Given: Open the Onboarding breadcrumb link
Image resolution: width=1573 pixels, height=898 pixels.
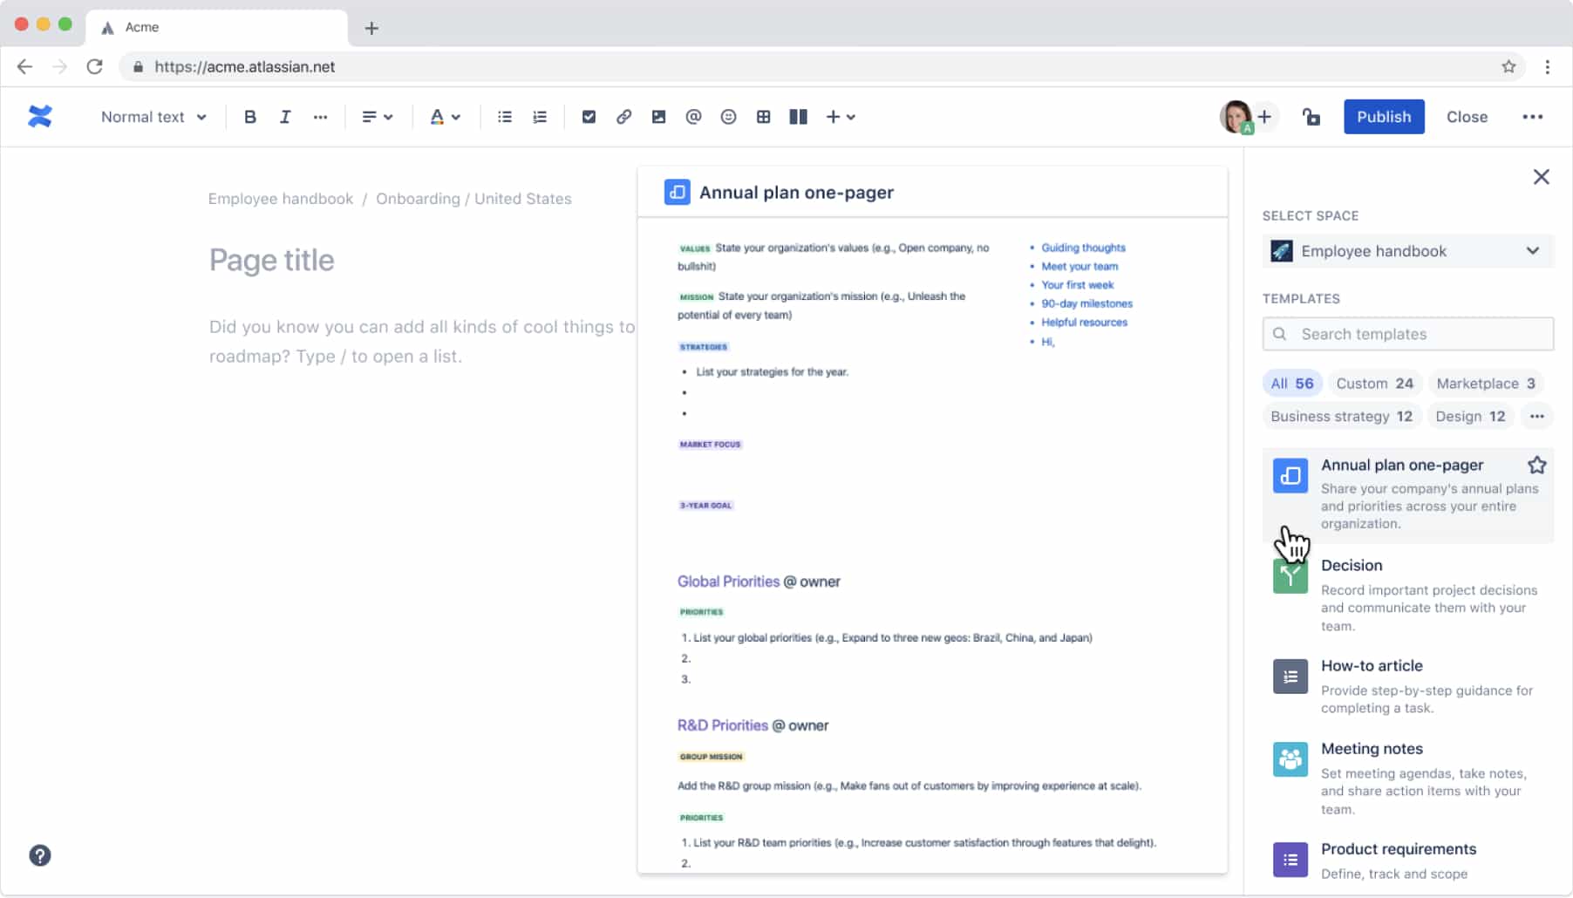Looking at the screenshot, I should click(418, 199).
